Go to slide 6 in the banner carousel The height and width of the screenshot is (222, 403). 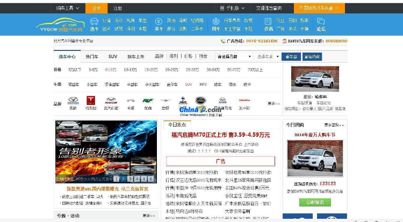(151, 179)
